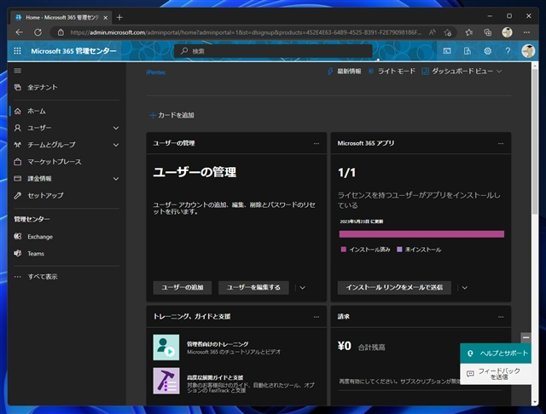Screen dimensions: 546x414
Task: Open a new browser tab
Action: [119, 17]
